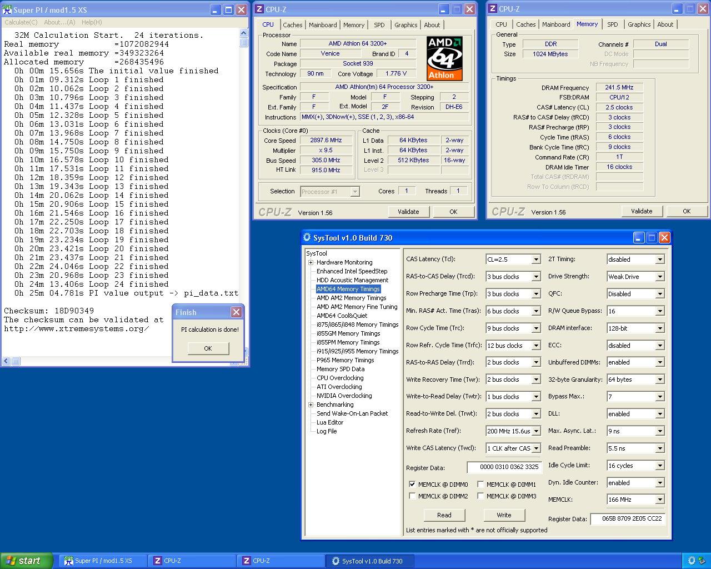711x569 pixels.
Task: Expand the Hardware Monitoring tree node
Action: [x=311, y=262]
